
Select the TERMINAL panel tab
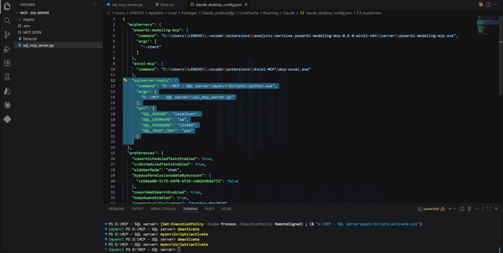pos(191,209)
